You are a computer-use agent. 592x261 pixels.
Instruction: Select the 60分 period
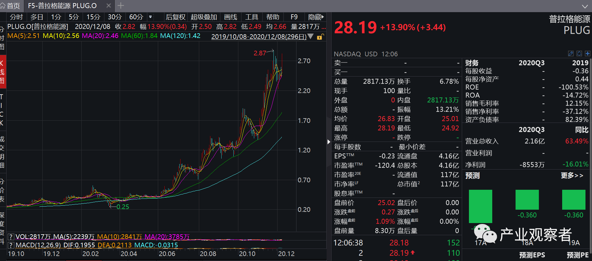[x=136, y=17]
